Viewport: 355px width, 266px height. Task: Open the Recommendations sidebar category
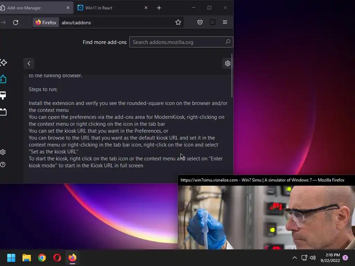click(x=3, y=63)
